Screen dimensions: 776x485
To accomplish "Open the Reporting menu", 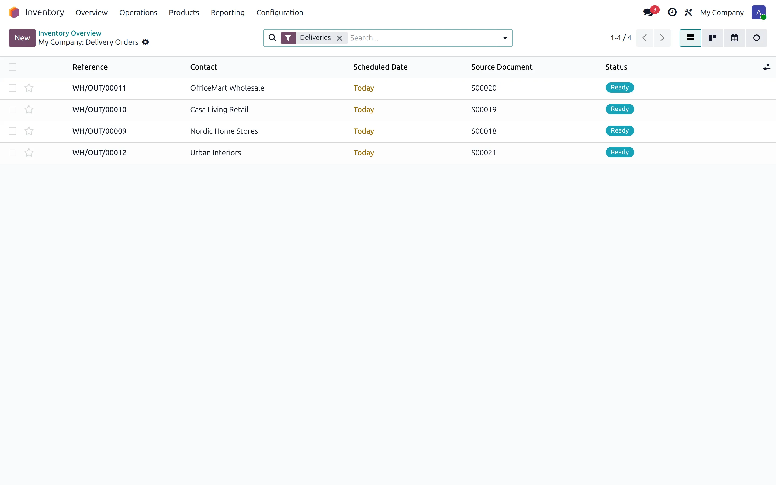I will point(228,12).
